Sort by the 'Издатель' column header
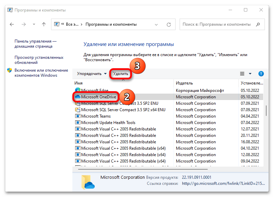 pos(206,83)
